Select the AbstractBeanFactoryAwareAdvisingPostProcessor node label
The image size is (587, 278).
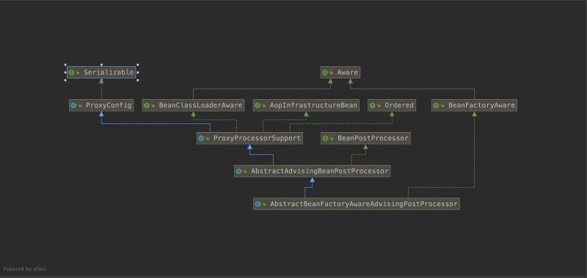364,205
